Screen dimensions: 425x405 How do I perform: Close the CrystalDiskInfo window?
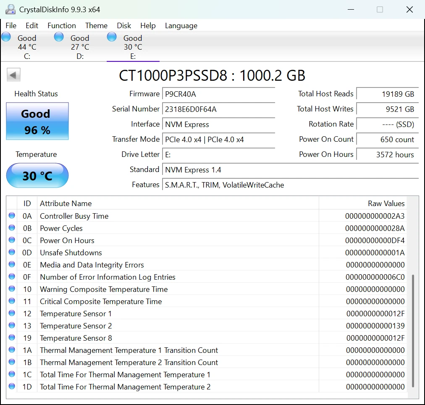409,10
